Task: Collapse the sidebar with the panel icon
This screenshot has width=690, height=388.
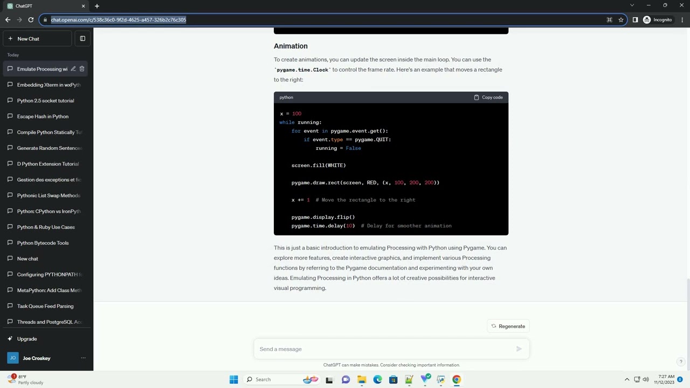Action: pyautogui.click(x=82, y=39)
